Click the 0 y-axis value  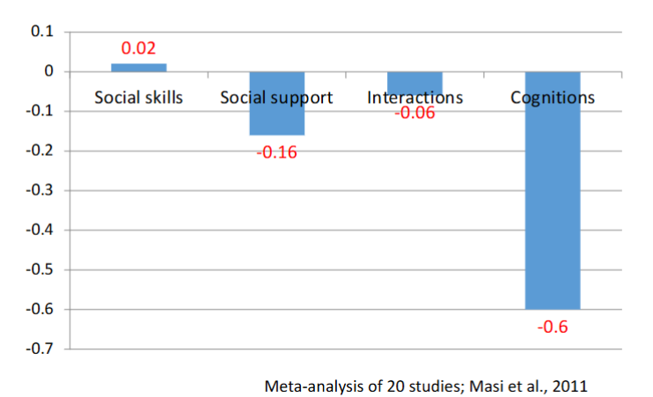[x=49, y=71]
